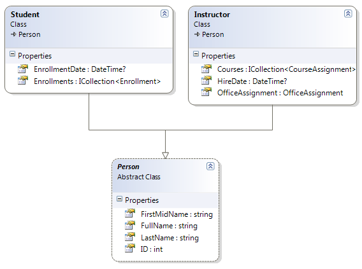The height and width of the screenshot is (269, 362).
Task: Select the inheritance arrow pointing to Person
Action: point(165,155)
